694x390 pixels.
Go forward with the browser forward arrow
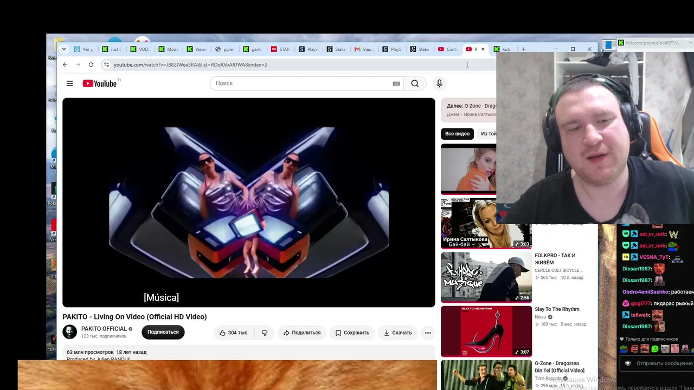click(x=78, y=64)
